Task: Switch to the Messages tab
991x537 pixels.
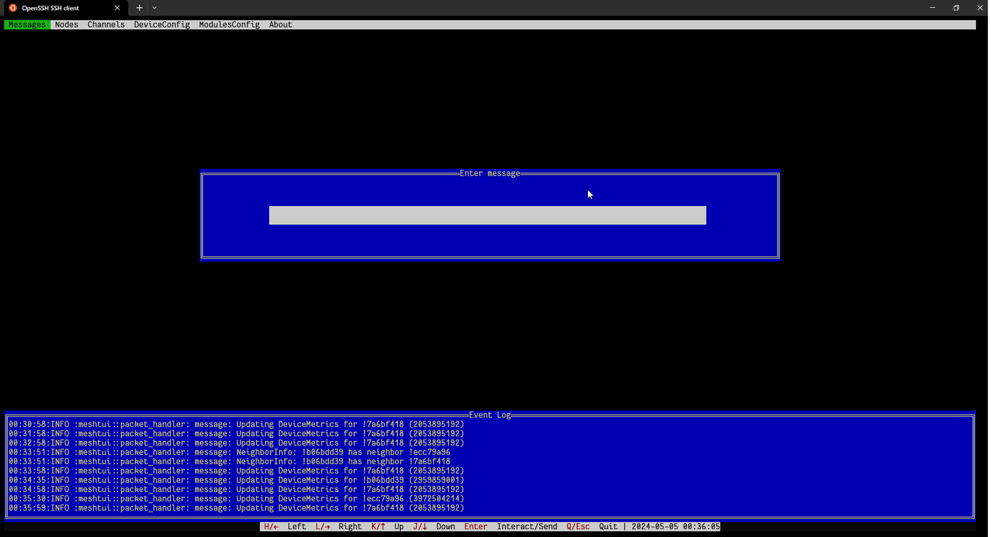Action: 27,25
